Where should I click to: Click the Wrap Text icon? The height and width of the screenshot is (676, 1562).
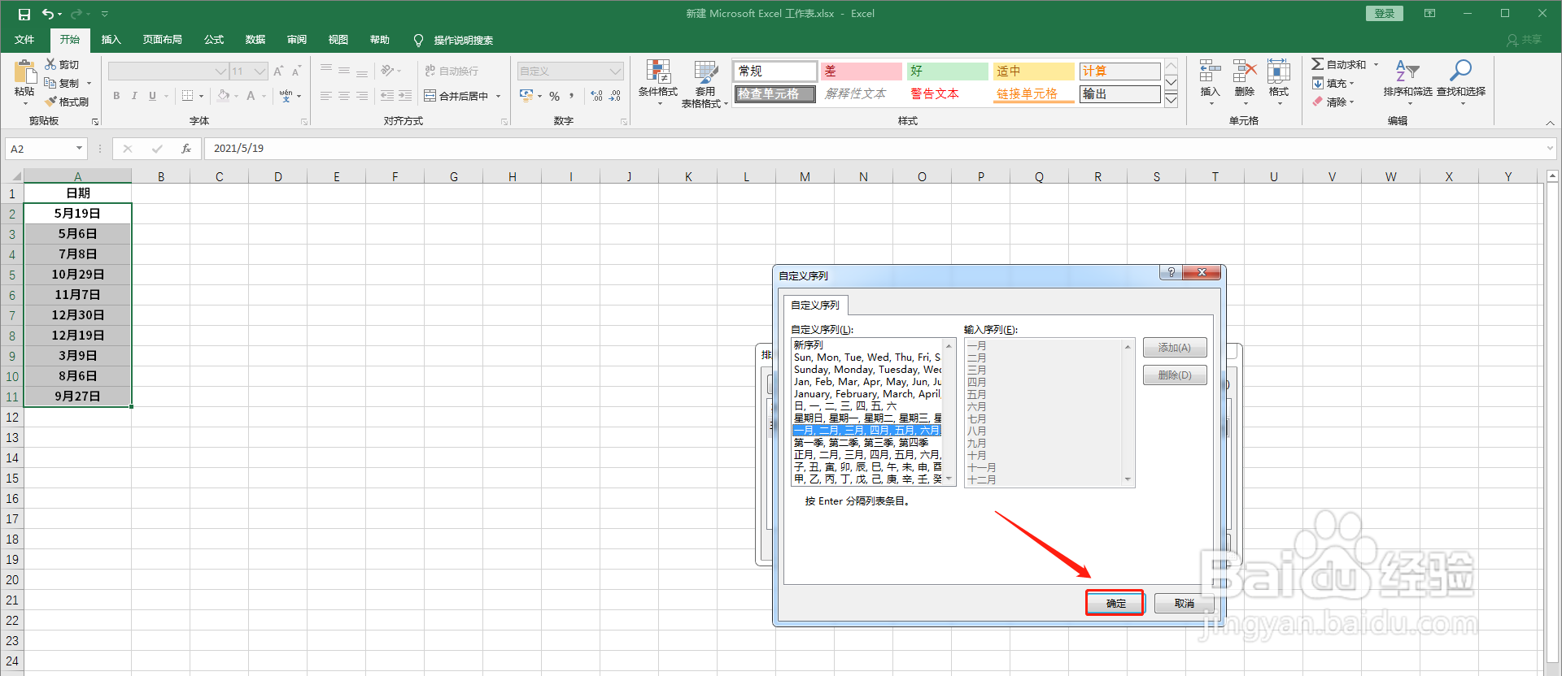pyautogui.click(x=451, y=71)
